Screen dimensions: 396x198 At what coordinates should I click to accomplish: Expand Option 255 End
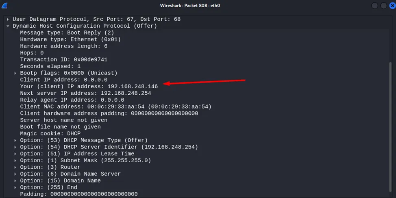coord(15,187)
